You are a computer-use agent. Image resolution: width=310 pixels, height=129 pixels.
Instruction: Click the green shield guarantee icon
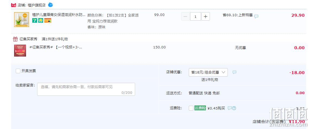41,20
